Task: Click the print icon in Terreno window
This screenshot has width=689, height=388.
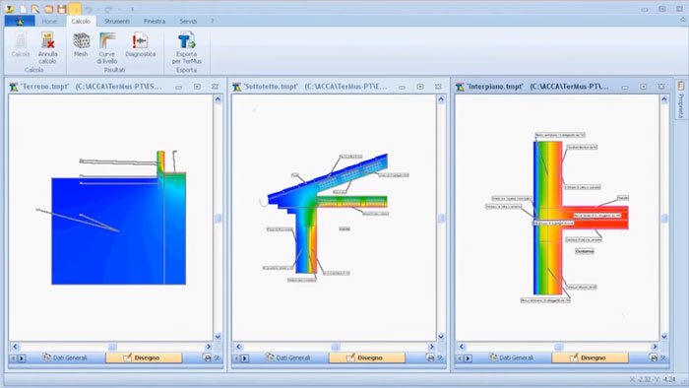Action: pos(208,357)
